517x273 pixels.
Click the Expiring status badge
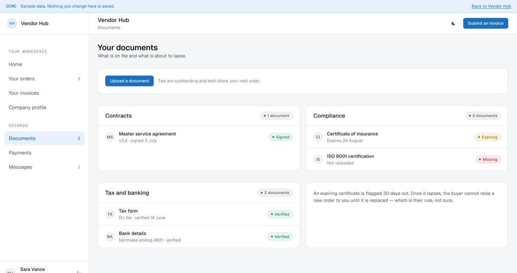pos(487,137)
